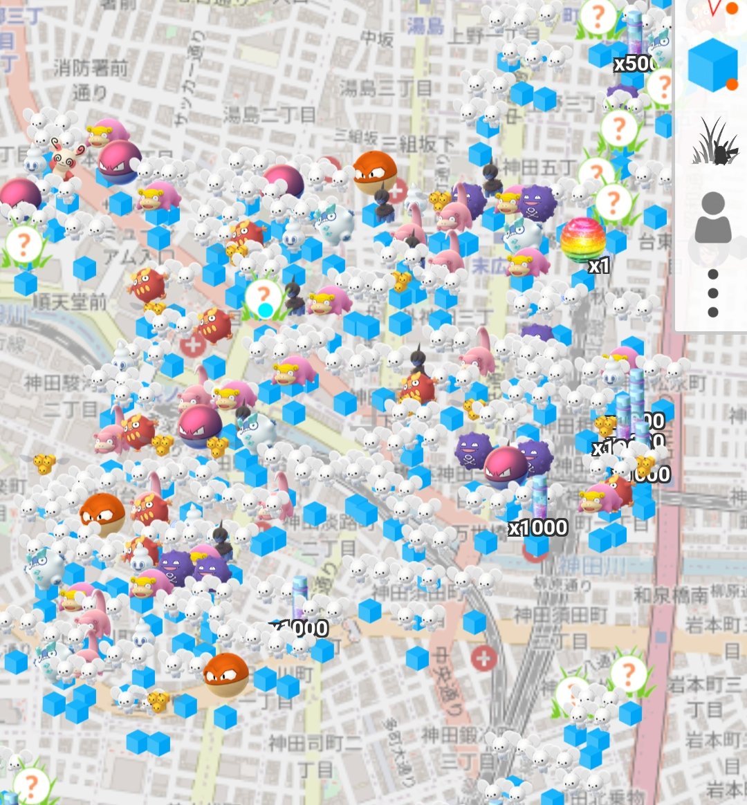
Task: Select the Voltorb flanked by two Koffing
Action: 505,467
